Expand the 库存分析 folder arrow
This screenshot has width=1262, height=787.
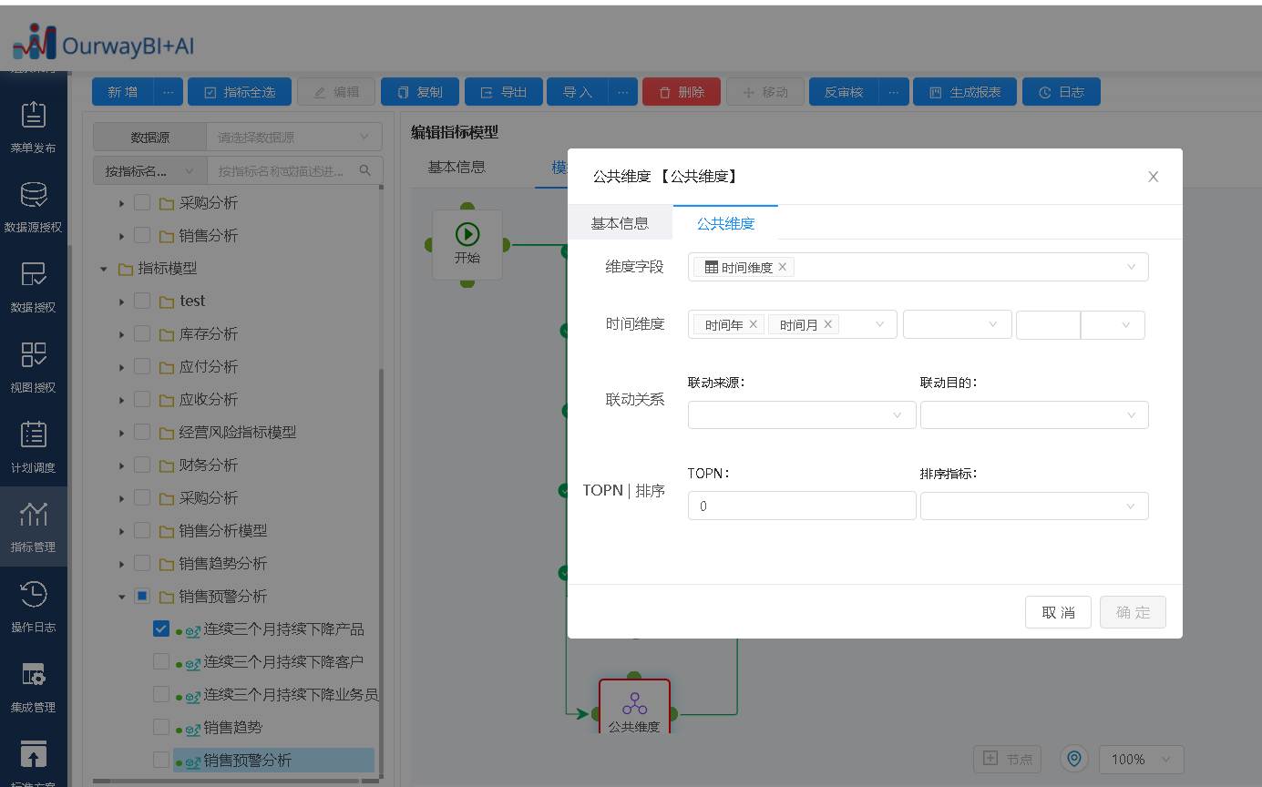[x=122, y=334]
